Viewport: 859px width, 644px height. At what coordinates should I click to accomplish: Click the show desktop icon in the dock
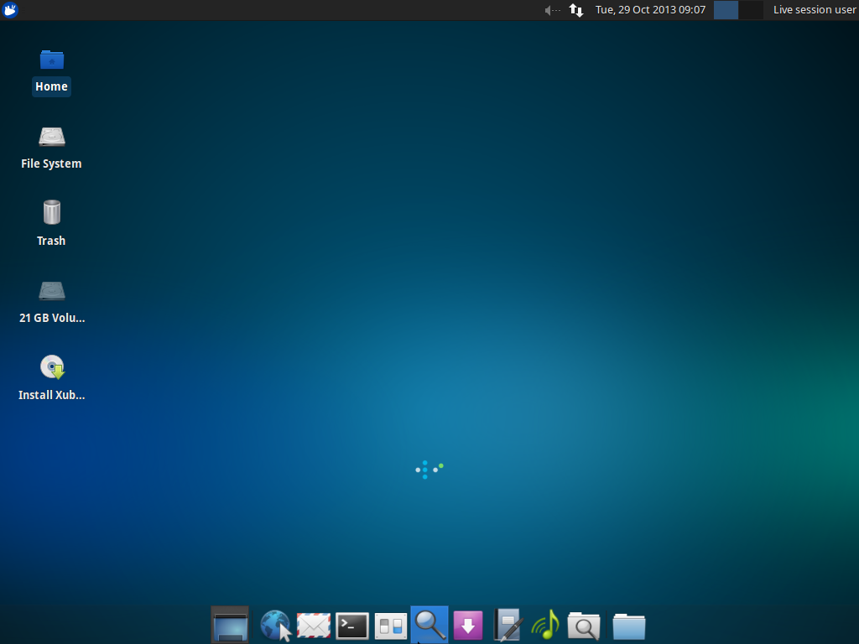(x=230, y=625)
